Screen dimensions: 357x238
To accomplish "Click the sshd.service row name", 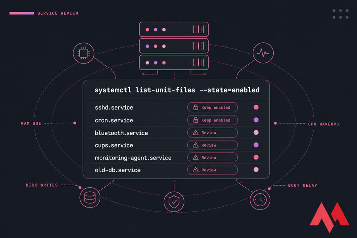I will [x=114, y=107].
